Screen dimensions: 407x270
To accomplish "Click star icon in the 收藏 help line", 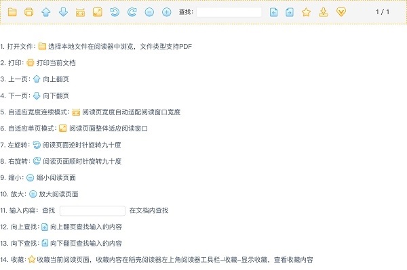I will coord(32,259).
